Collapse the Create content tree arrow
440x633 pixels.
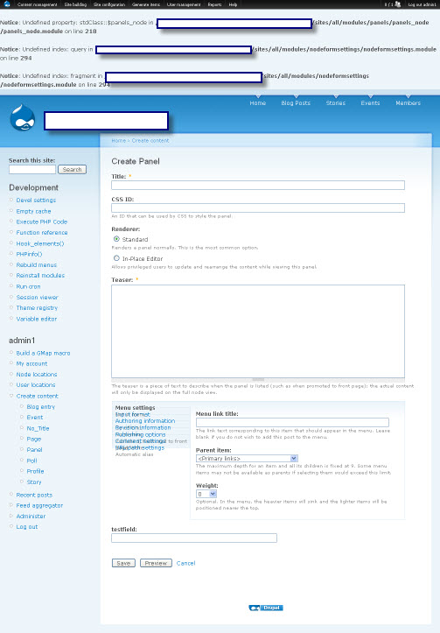[11, 396]
